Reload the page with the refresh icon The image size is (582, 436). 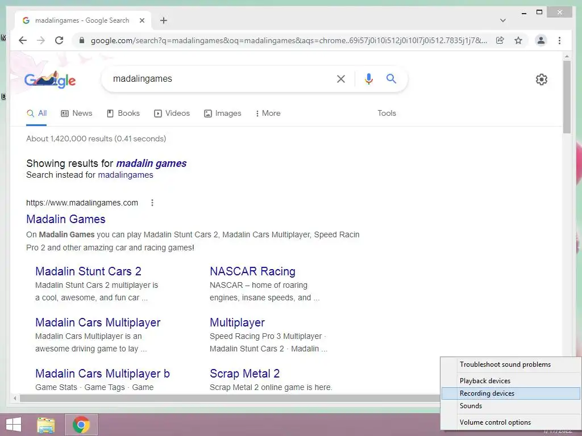(59, 40)
